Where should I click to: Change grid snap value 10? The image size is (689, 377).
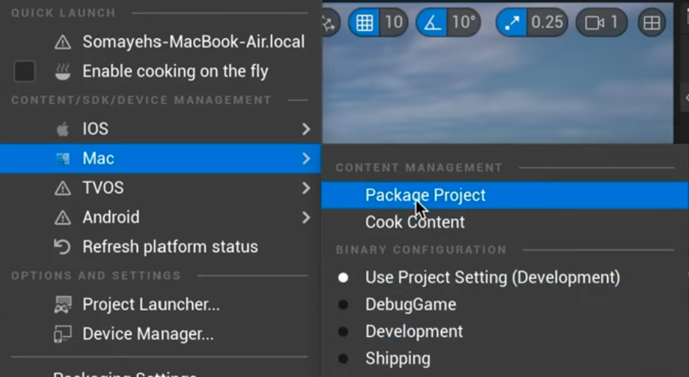coord(394,23)
